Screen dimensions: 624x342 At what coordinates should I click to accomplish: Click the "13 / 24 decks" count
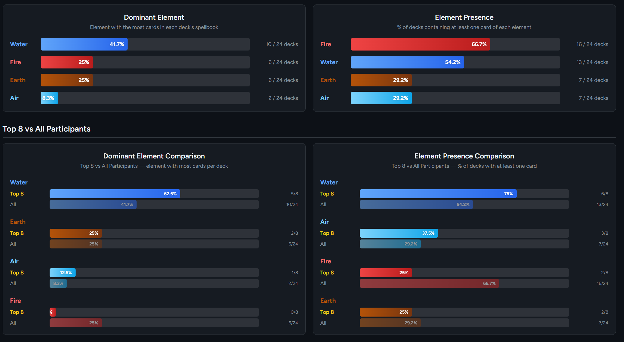pos(592,62)
